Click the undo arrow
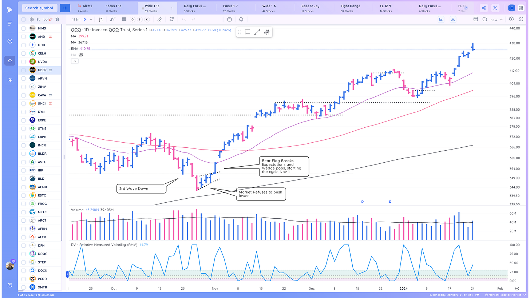Image resolution: width=530 pixels, height=298 pixels. [184, 19]
